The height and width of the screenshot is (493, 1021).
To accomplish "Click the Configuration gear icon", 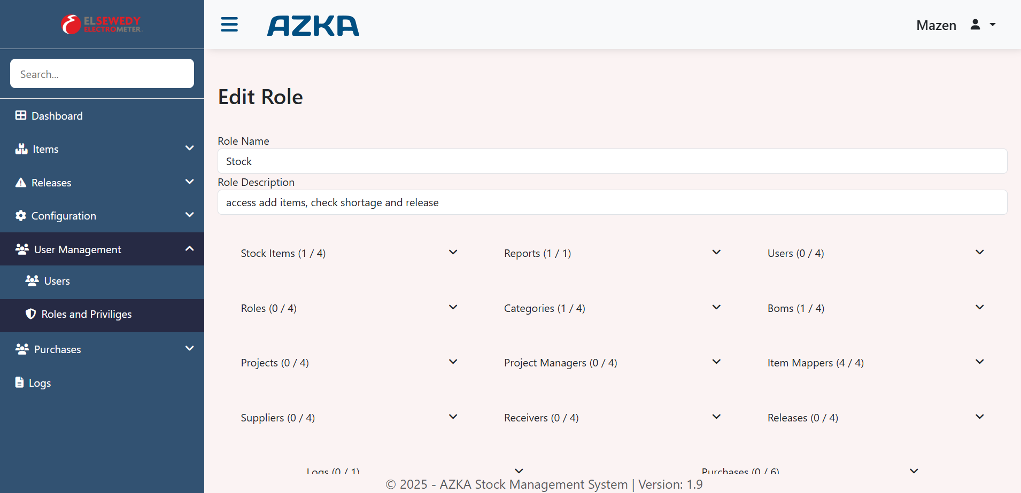I will pyautogui.click(x=21, y=216).
